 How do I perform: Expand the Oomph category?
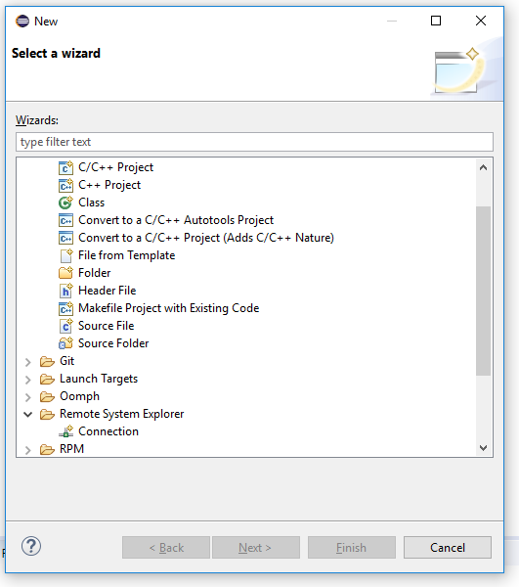click(28, 397)
